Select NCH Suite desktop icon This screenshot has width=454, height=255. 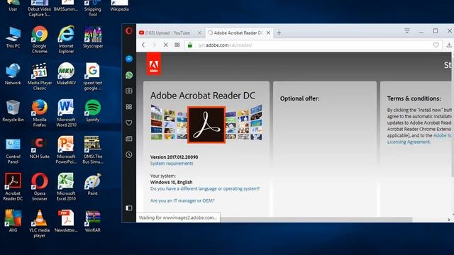[40, 148]
